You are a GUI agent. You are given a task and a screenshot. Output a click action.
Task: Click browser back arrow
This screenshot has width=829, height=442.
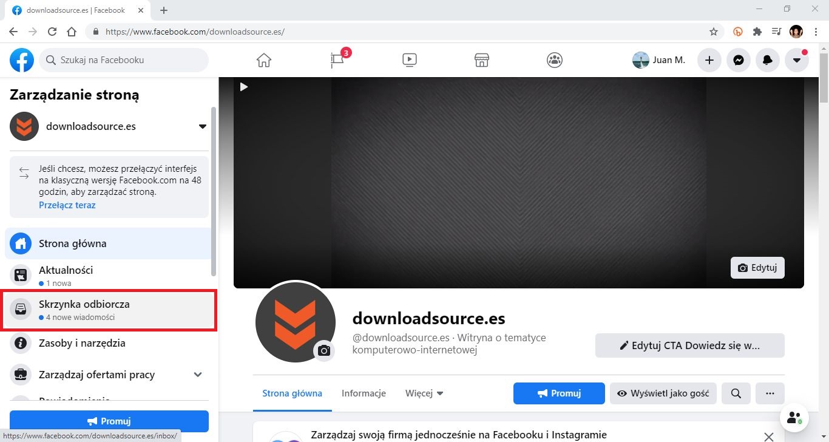[x=13, y=32]
